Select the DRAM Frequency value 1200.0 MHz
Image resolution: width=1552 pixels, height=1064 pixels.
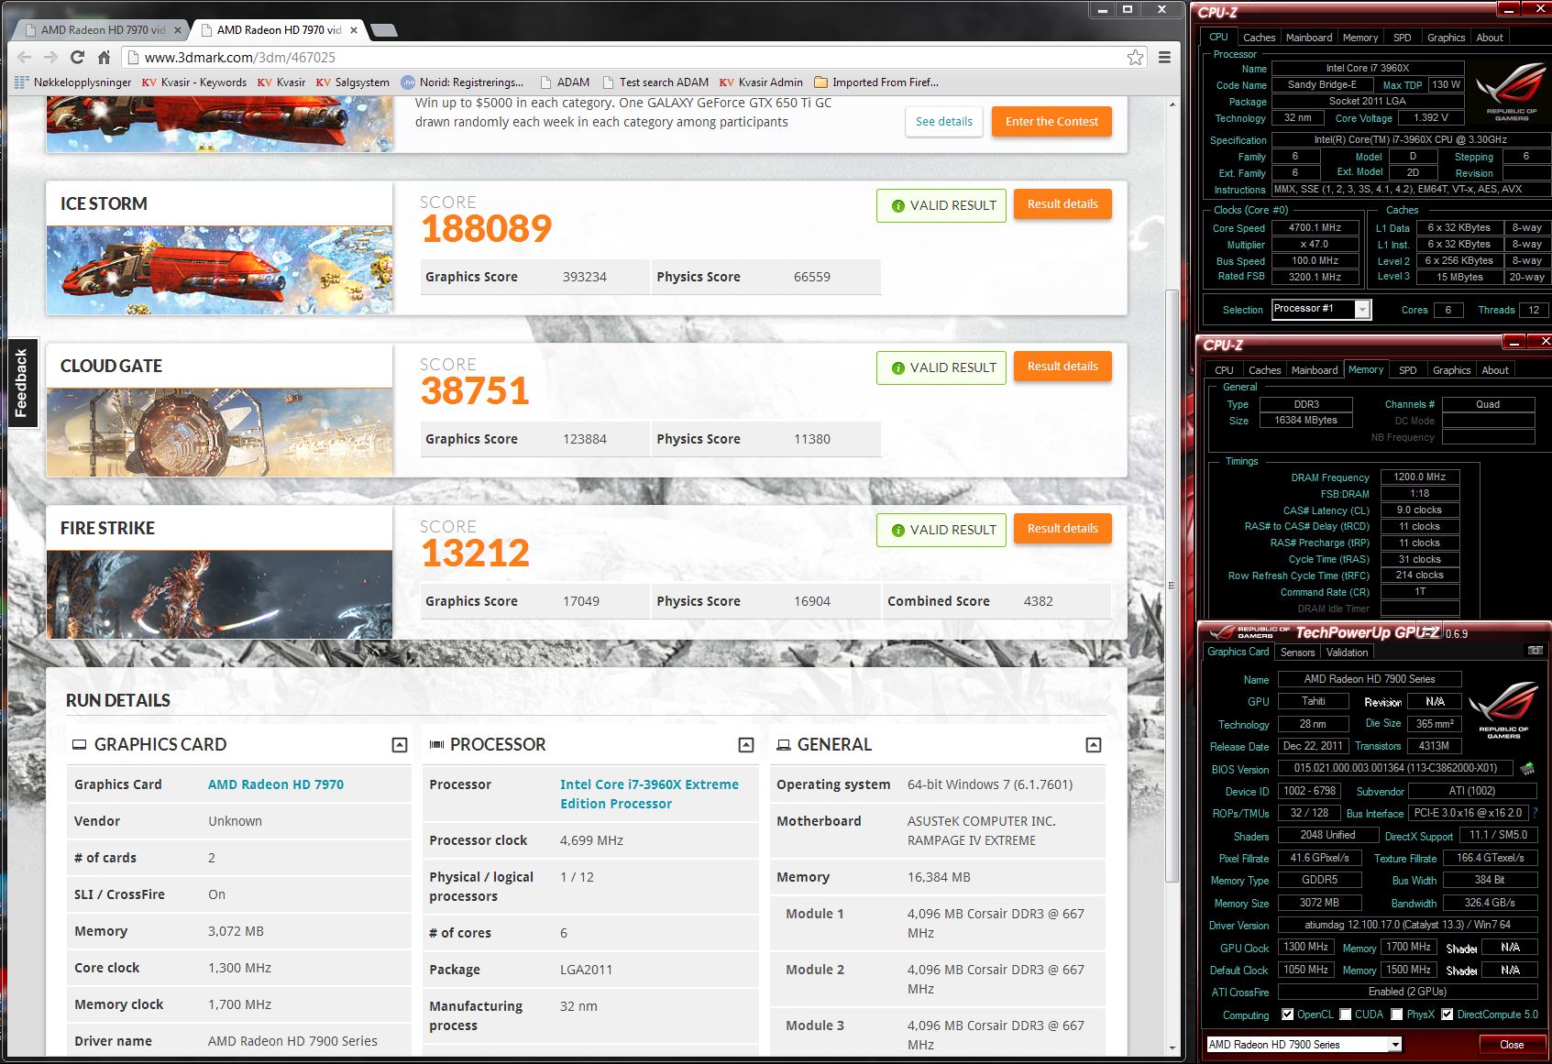pos(1419,477)
